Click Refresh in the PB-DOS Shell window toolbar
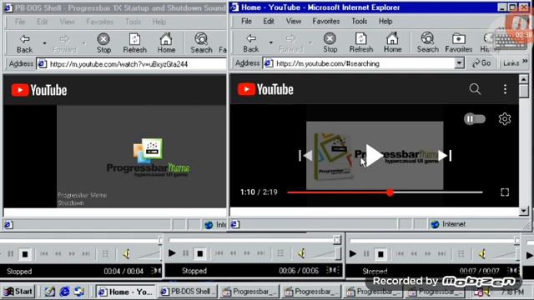534x300 pixels. tap(134, 43)
